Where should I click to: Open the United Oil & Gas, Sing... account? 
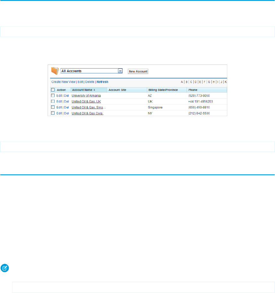89,108
